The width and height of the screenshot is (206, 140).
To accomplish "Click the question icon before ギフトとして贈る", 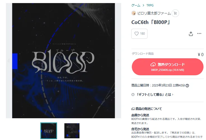I will click(133, 95).
